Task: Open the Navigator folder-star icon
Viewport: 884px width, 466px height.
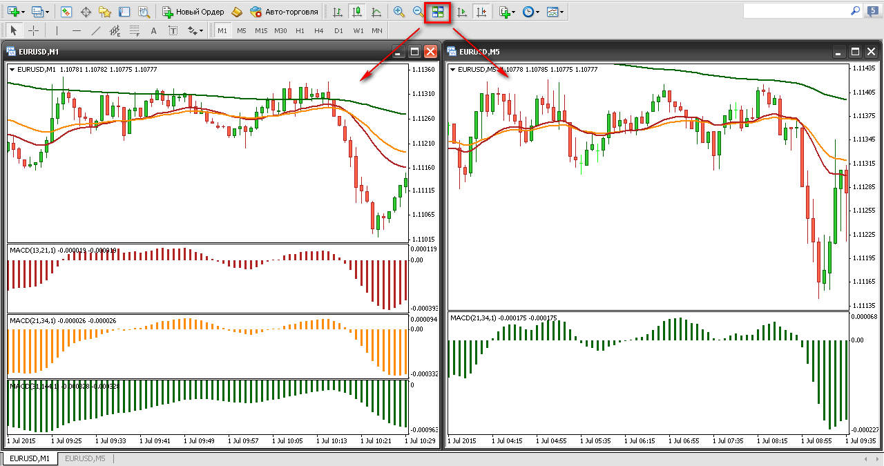Action: pos(105,12)
